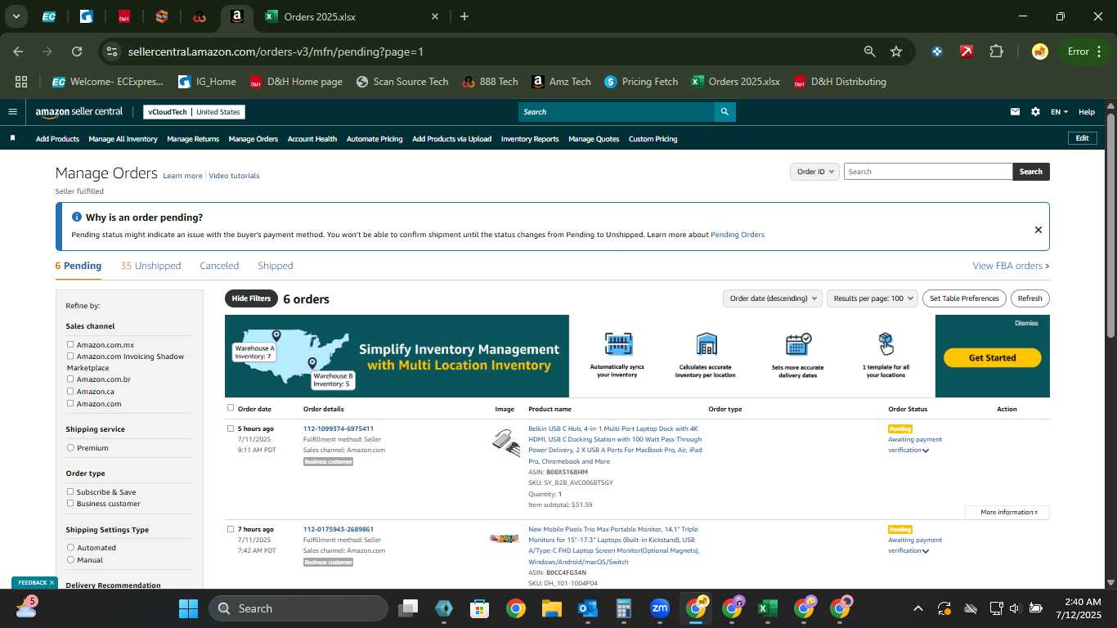This screenshot has height=628, width=1117.
Task: Check the Subscribe & Save order type
Action: click(70, 492)
